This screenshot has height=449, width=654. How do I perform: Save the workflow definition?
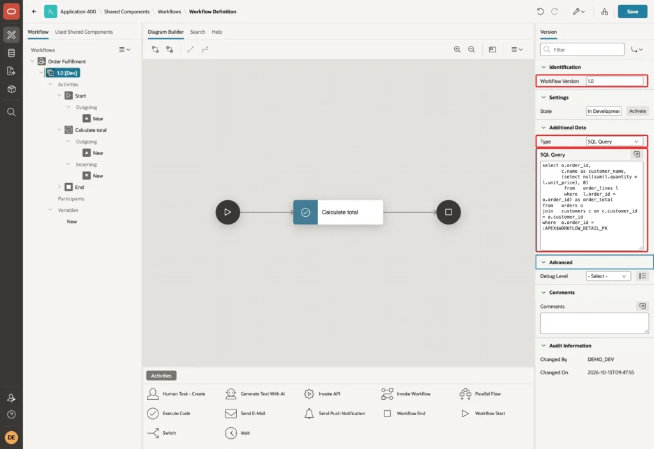[632, 11]
